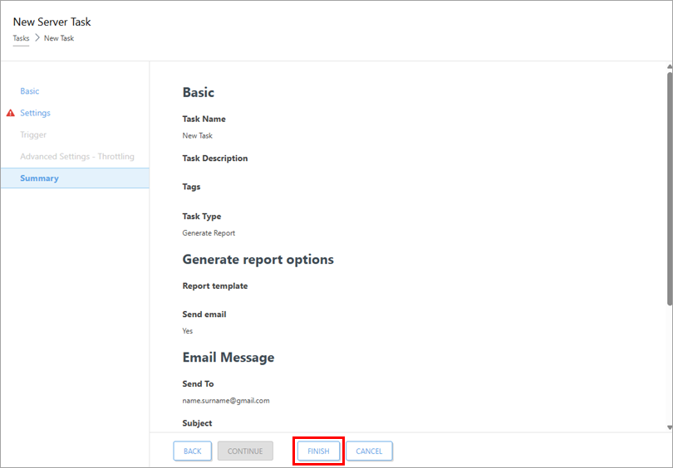Viewport: 673px width, 468px height.
Task: Click the 'Report template' label
Action: (x=215, y=285)
